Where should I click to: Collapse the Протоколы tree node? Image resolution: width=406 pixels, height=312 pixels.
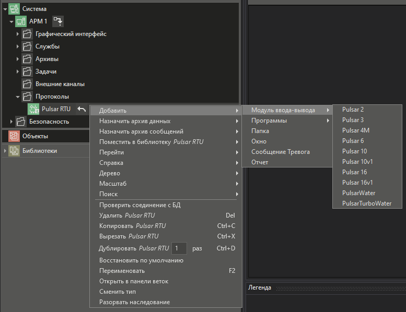pos(18,97)
